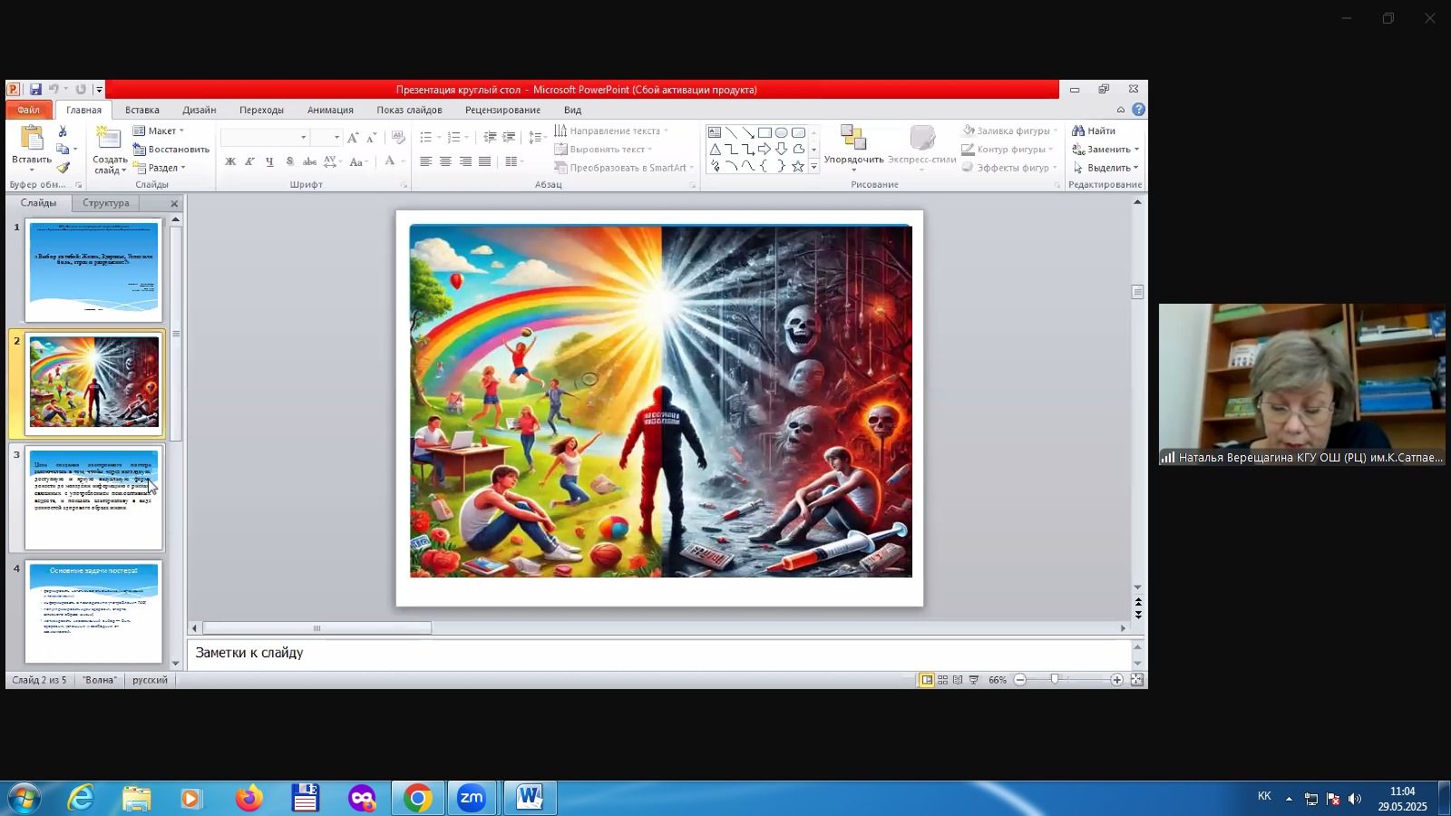Click the Восстановить reset button

coord(171,150)
